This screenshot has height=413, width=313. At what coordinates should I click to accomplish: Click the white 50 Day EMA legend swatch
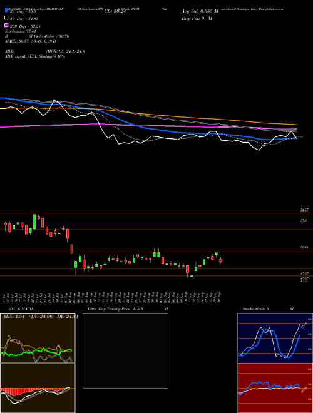[6, 18]
